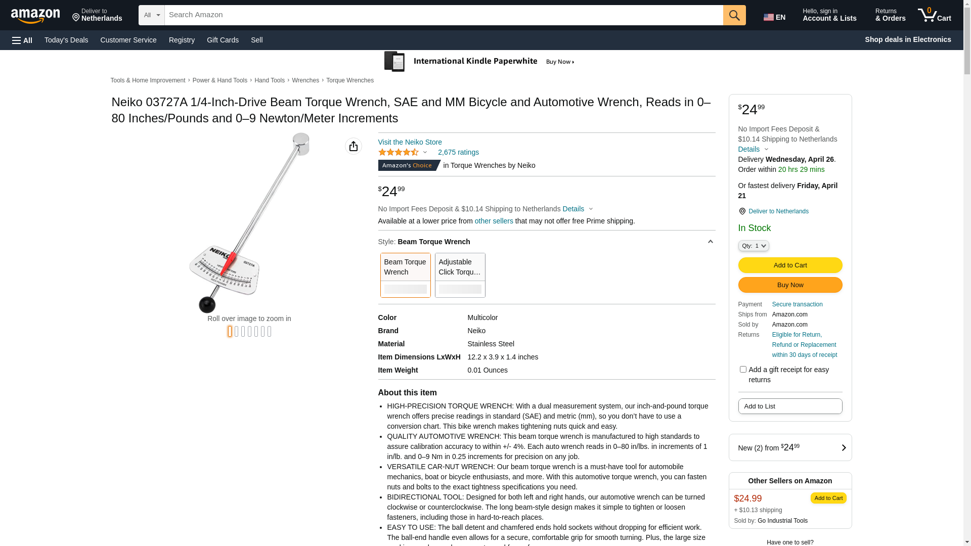This screenshot has height=546, width=971.
Task: Open the Qty quantity dropdown
Action: coord(754,246)
